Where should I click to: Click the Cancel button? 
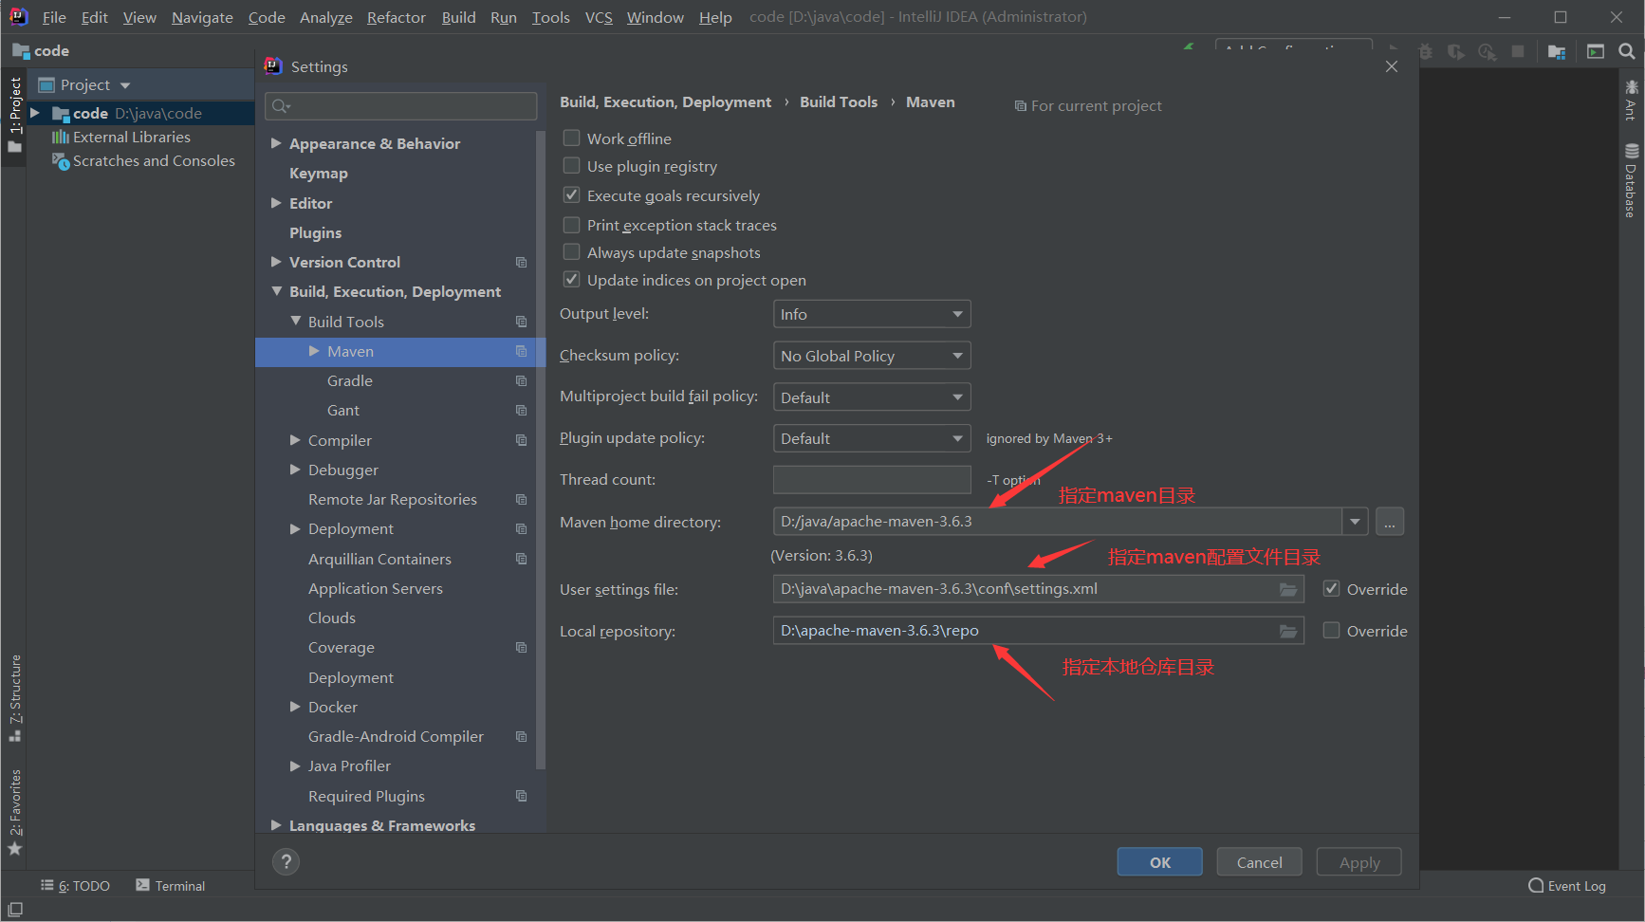[1259, 862]
